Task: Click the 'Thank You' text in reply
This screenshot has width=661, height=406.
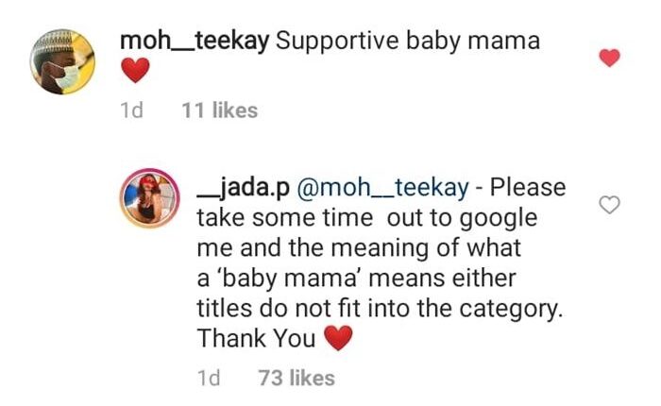Action: pyautogui.click(x=255, y=337)
